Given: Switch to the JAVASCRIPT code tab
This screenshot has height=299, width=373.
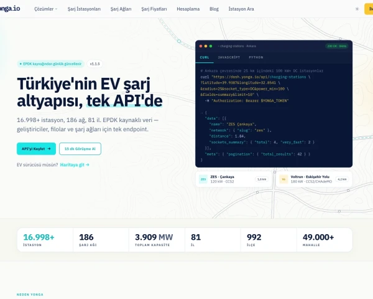Looking at the screenshot, I should [x=229, y=57].
